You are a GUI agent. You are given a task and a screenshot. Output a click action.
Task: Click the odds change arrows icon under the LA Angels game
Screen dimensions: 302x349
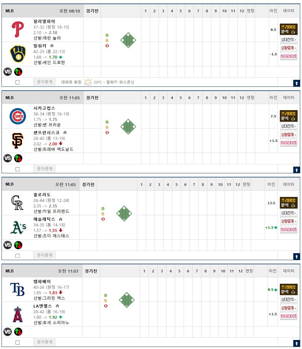click(x=18, y=332)
